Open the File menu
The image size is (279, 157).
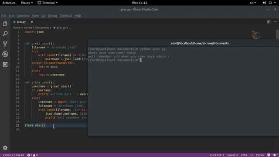(x=3, y=16)
